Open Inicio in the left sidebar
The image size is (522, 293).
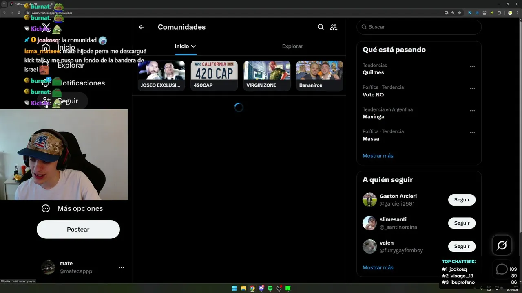tap(59, 47)
